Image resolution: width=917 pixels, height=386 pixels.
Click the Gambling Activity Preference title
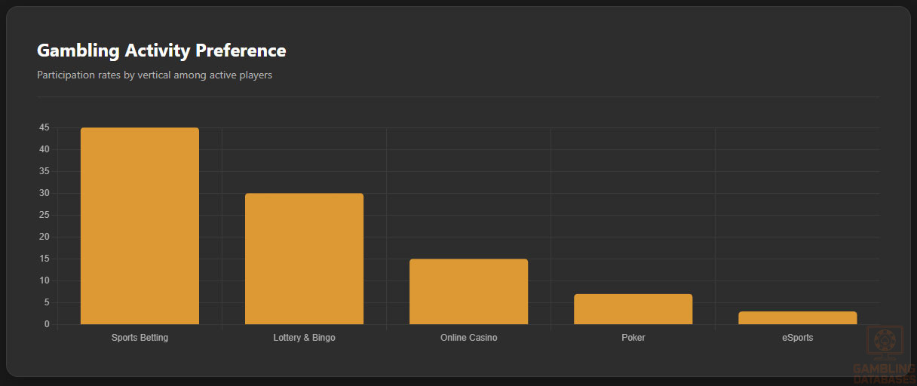(161, 51)
